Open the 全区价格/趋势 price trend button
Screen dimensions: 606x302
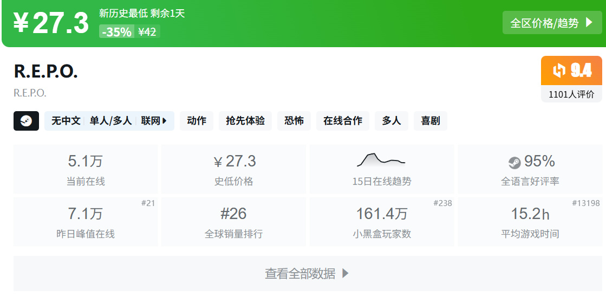[552, 22]
